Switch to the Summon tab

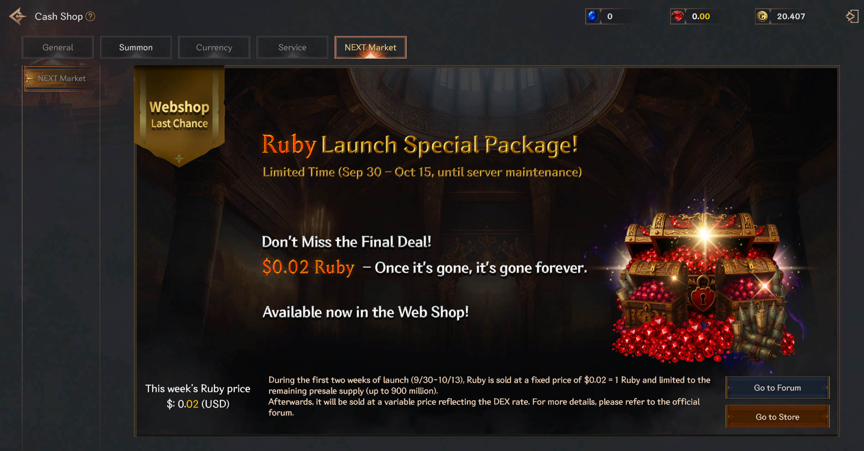[136, 47]
